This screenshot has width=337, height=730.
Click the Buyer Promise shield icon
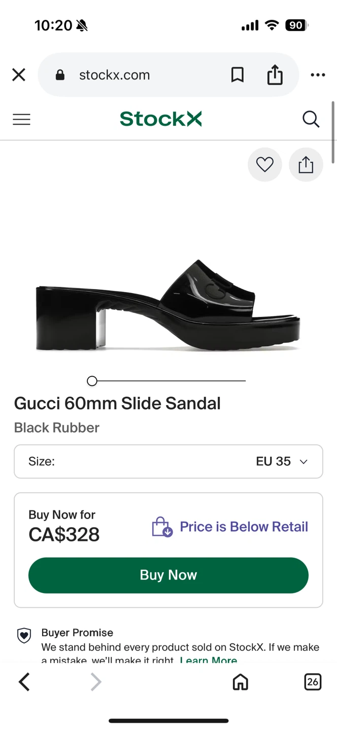24,635
